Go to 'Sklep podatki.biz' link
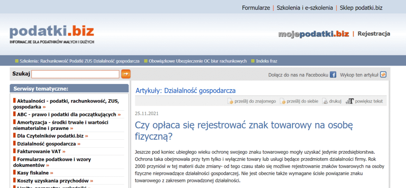This screenshot has width=406, height=188. pyautogui.click(x=361, y=8)
